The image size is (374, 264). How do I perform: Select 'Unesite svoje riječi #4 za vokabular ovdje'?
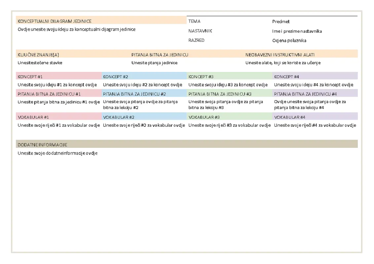coord(315,125)
